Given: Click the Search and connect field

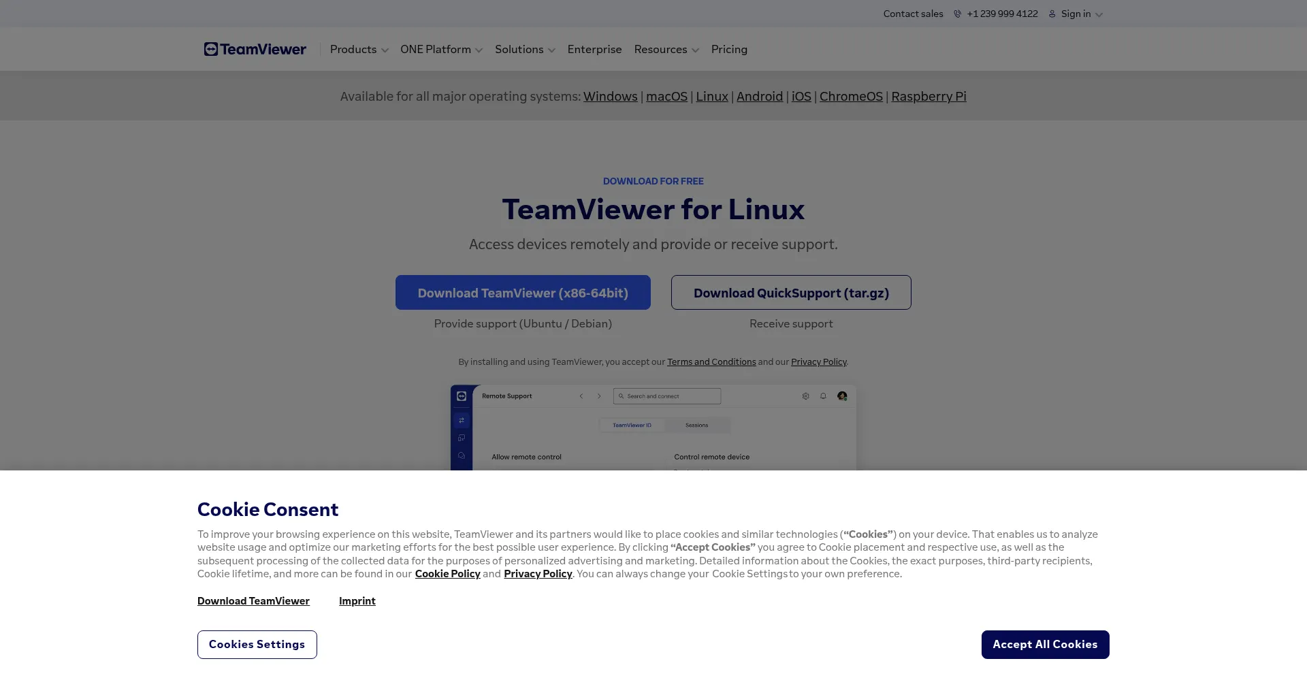Looking at the screenshot, I should click(x=667, y=396).
